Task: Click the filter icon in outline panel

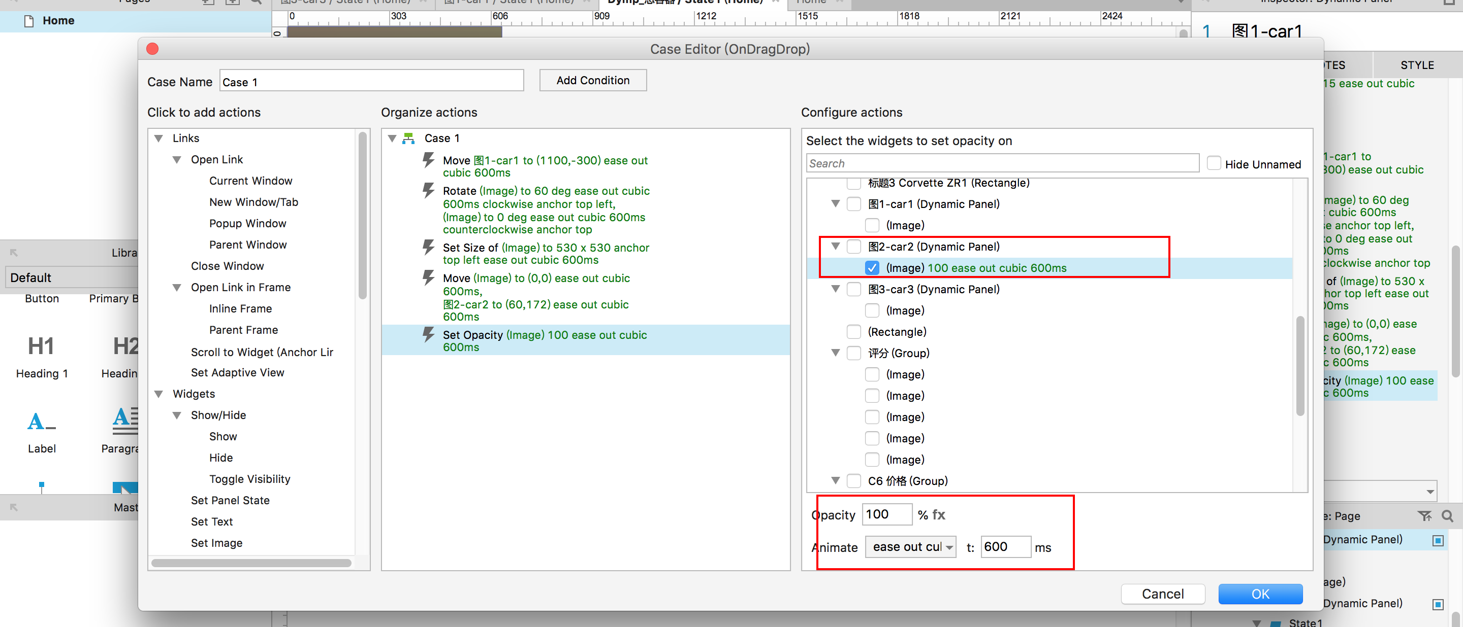Action: pyautogui.click(x=1424, y=516)
